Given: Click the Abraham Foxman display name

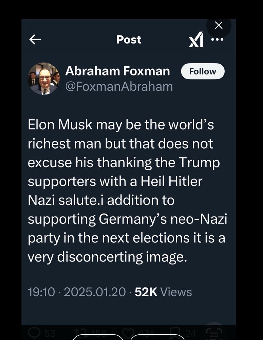Looking at the screenshot, I should click(x=117, y=71).
